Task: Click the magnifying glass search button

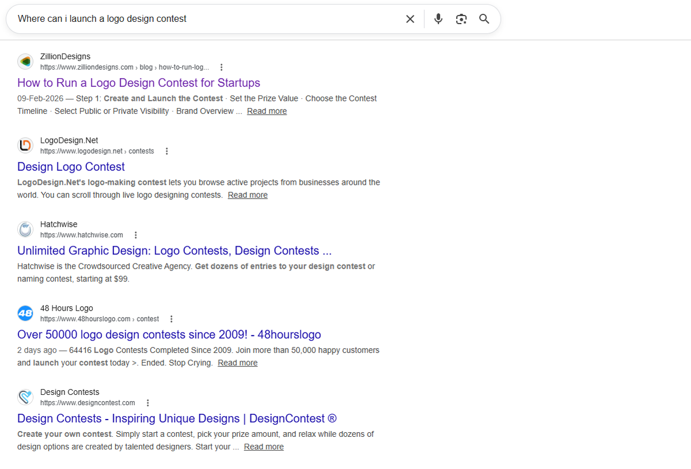Action: point(484,19)
